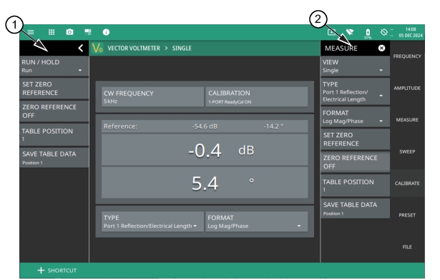
Task: Click the Vector Voltmeter logo icon
Action: click(97, 48)
